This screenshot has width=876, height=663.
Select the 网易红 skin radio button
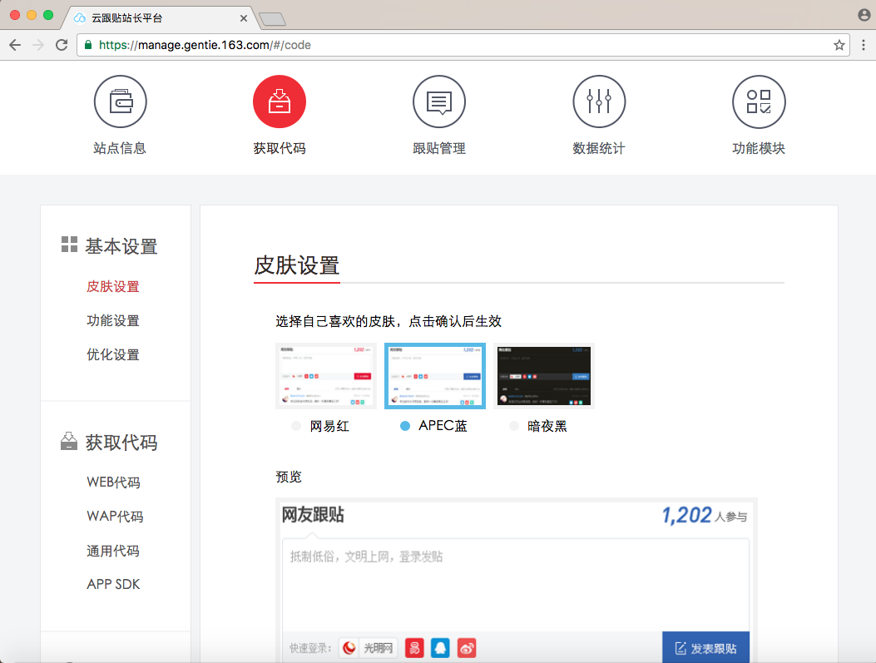point(296,426)
